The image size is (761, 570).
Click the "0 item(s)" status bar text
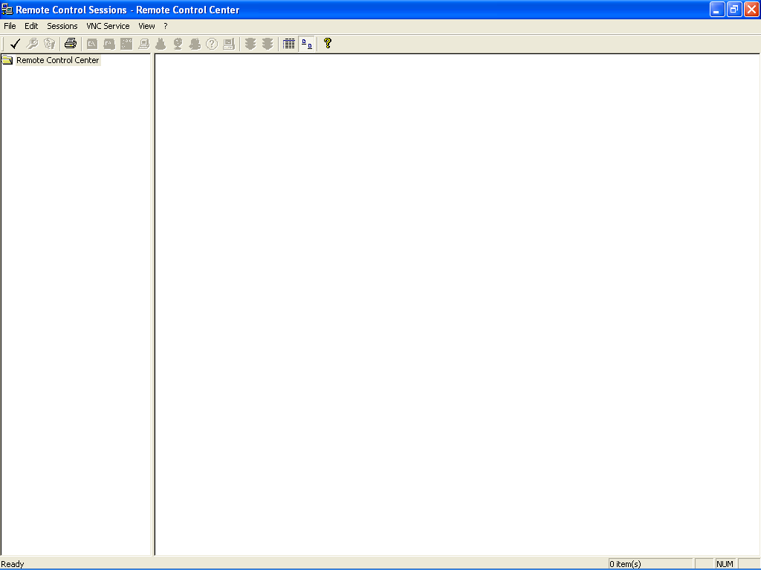(x=625, y=564)
